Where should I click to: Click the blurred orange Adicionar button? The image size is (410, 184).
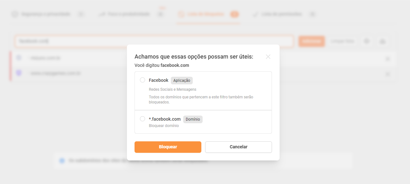311,41
